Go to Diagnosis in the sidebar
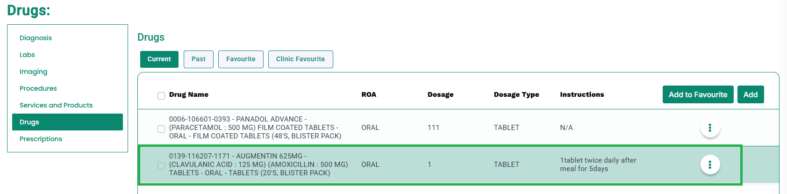This screenshot has width=787, height=194. [x=36, y=38]
